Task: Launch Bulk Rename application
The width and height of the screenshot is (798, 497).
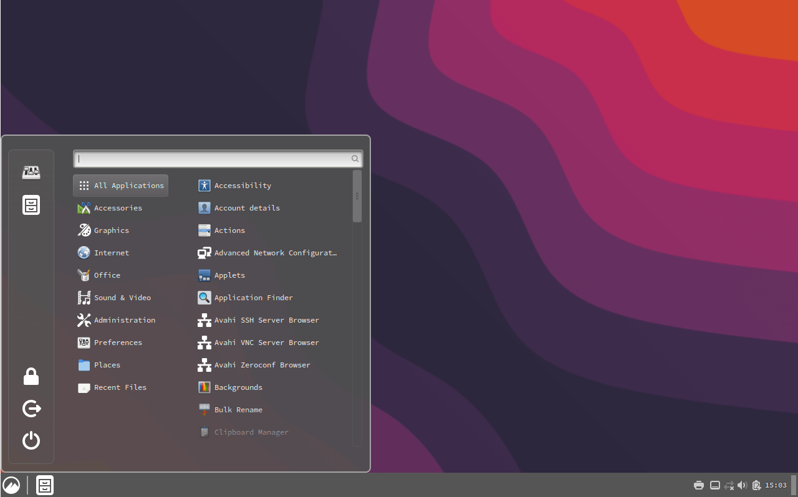Action: point(238,410)
